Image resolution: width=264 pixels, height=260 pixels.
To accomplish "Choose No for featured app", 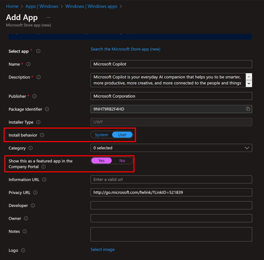I will point(122,161).
